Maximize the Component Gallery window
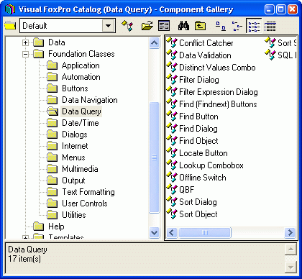This screenshot has height=279, width=302. [281, 9]
